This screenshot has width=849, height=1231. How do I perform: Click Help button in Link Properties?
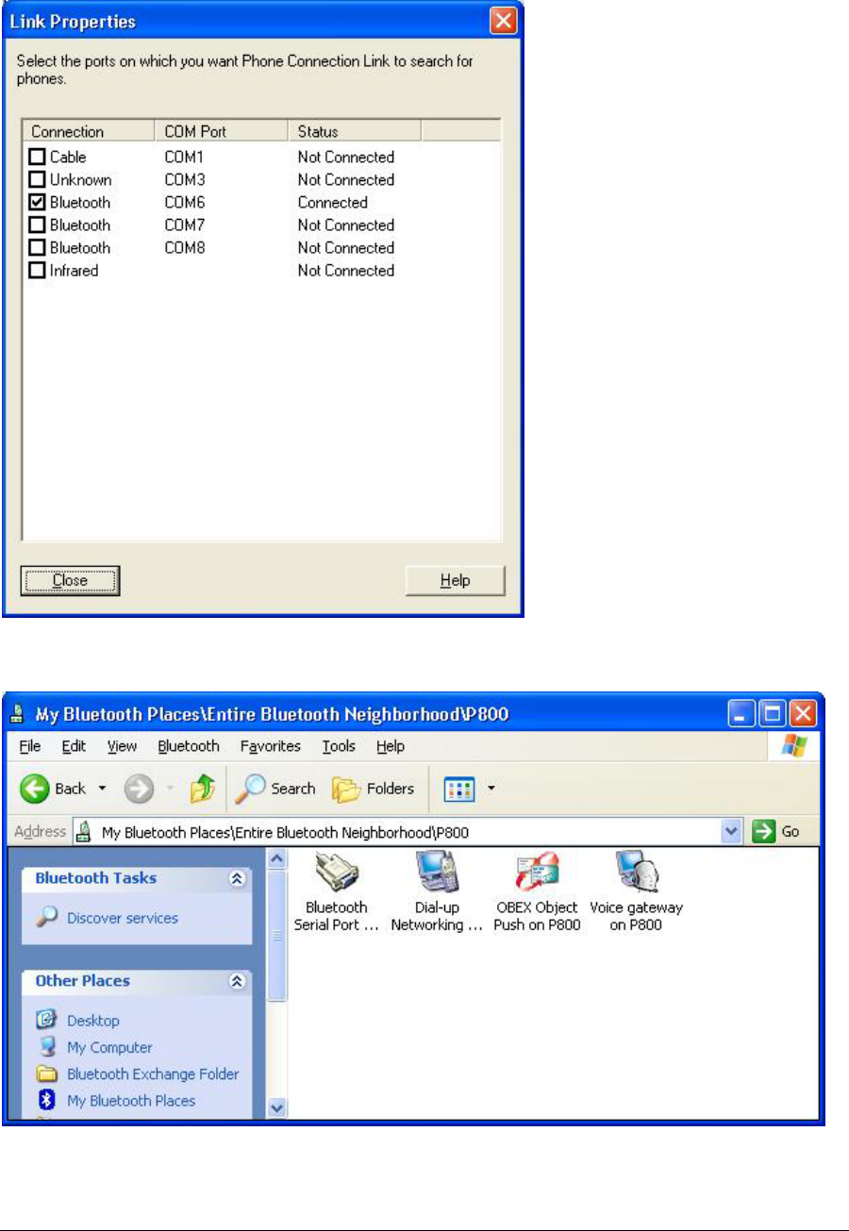[x=456, y=581]
